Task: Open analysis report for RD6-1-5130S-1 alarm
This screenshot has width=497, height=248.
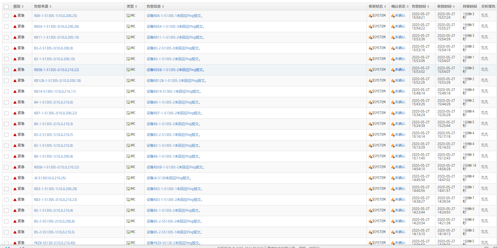Action: tap(484, 15)
